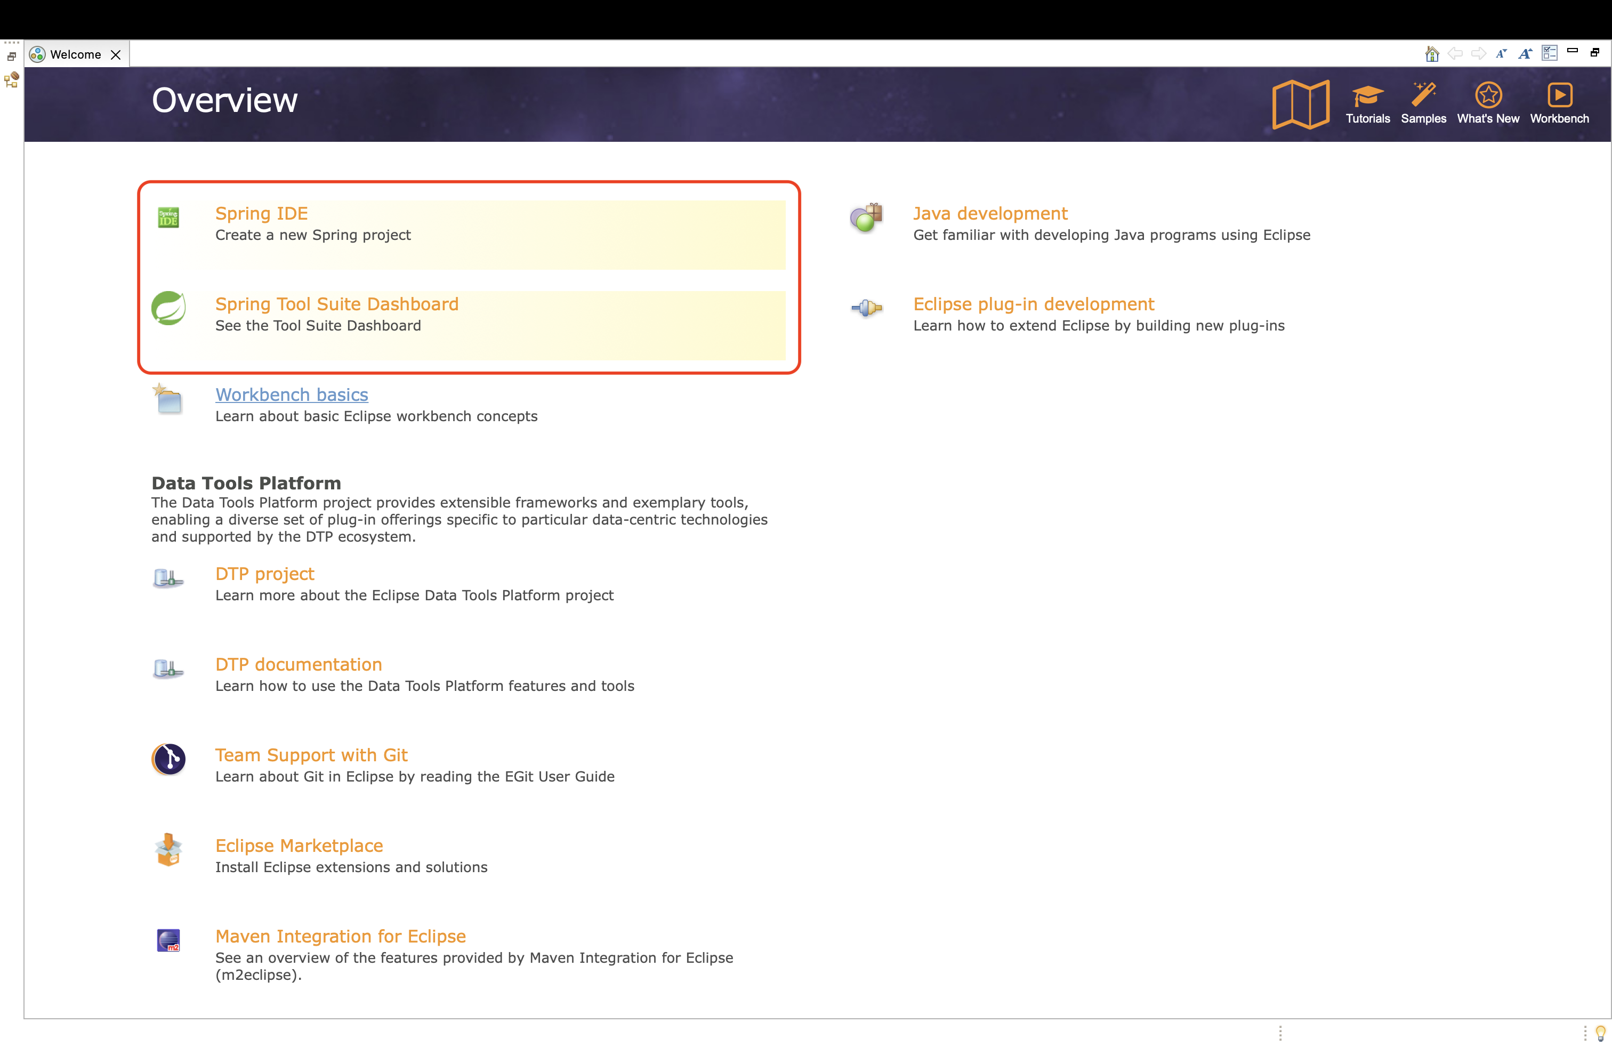1612x1047 pixels.
Task: Open Team Support with Git
Action: 311,754
